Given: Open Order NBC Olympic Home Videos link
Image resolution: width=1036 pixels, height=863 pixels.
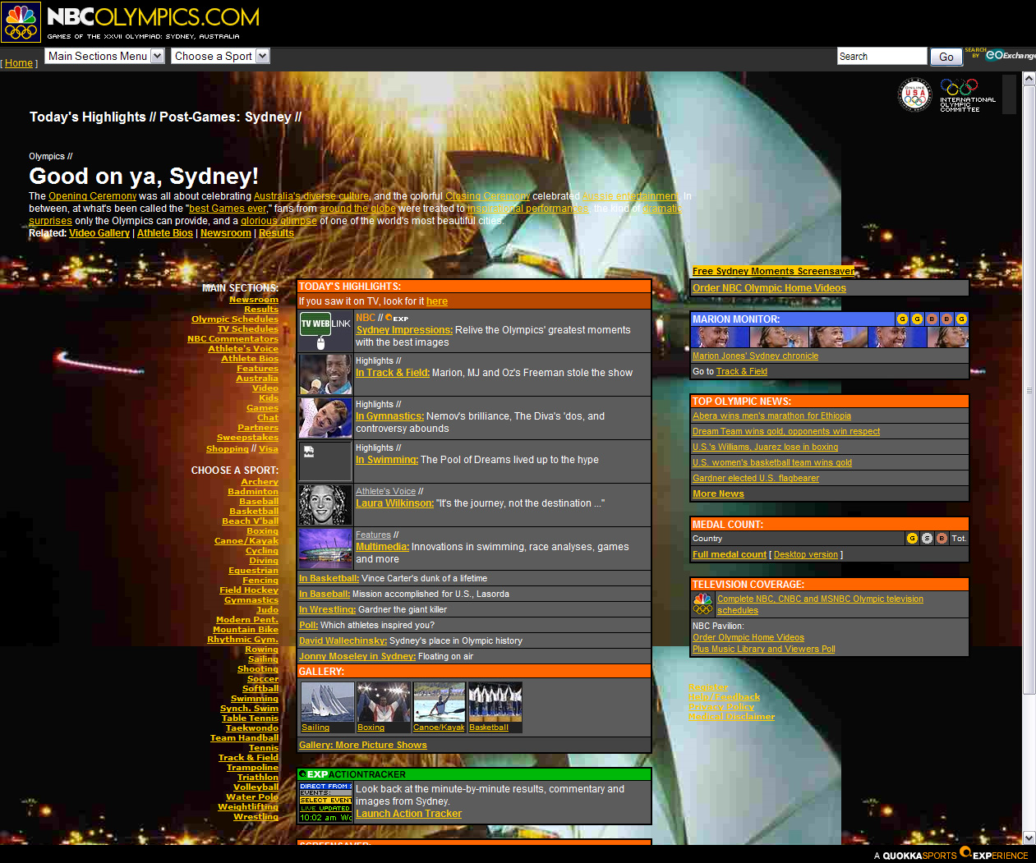Looking at the screenshot, I should click(769, 288).
